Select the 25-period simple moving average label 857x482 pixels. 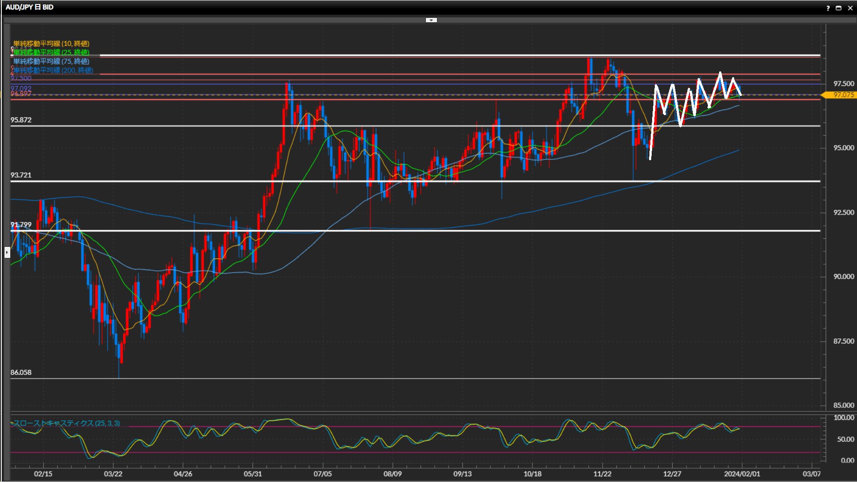[51, 52]
